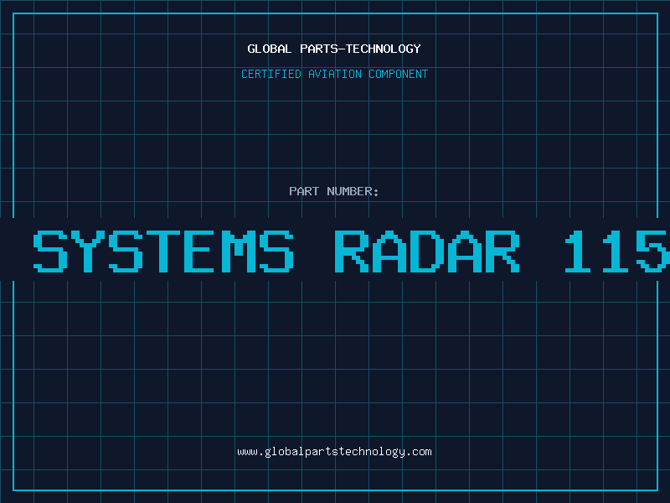Open the www.globalpartstechnology.com website link
Viewport: 670px width, 503px height.
[334, 452]
